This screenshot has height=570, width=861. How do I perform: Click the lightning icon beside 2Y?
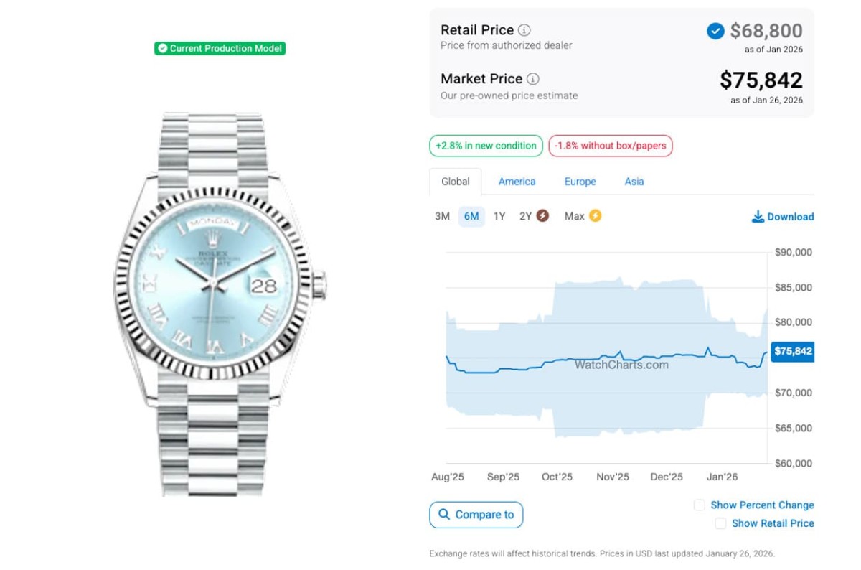542,215
